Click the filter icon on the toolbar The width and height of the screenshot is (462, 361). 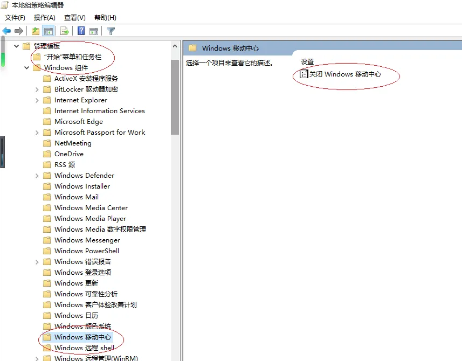[111, 31]
